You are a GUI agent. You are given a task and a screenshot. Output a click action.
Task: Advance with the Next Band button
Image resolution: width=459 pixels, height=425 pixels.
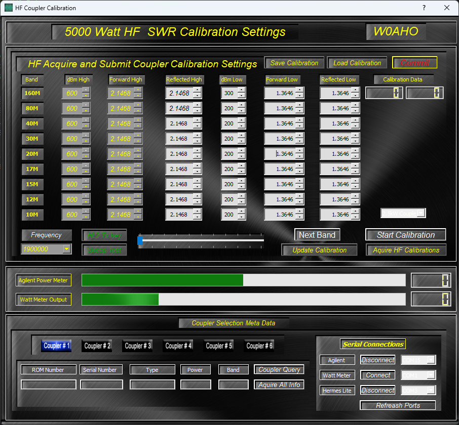coord(317,235)
